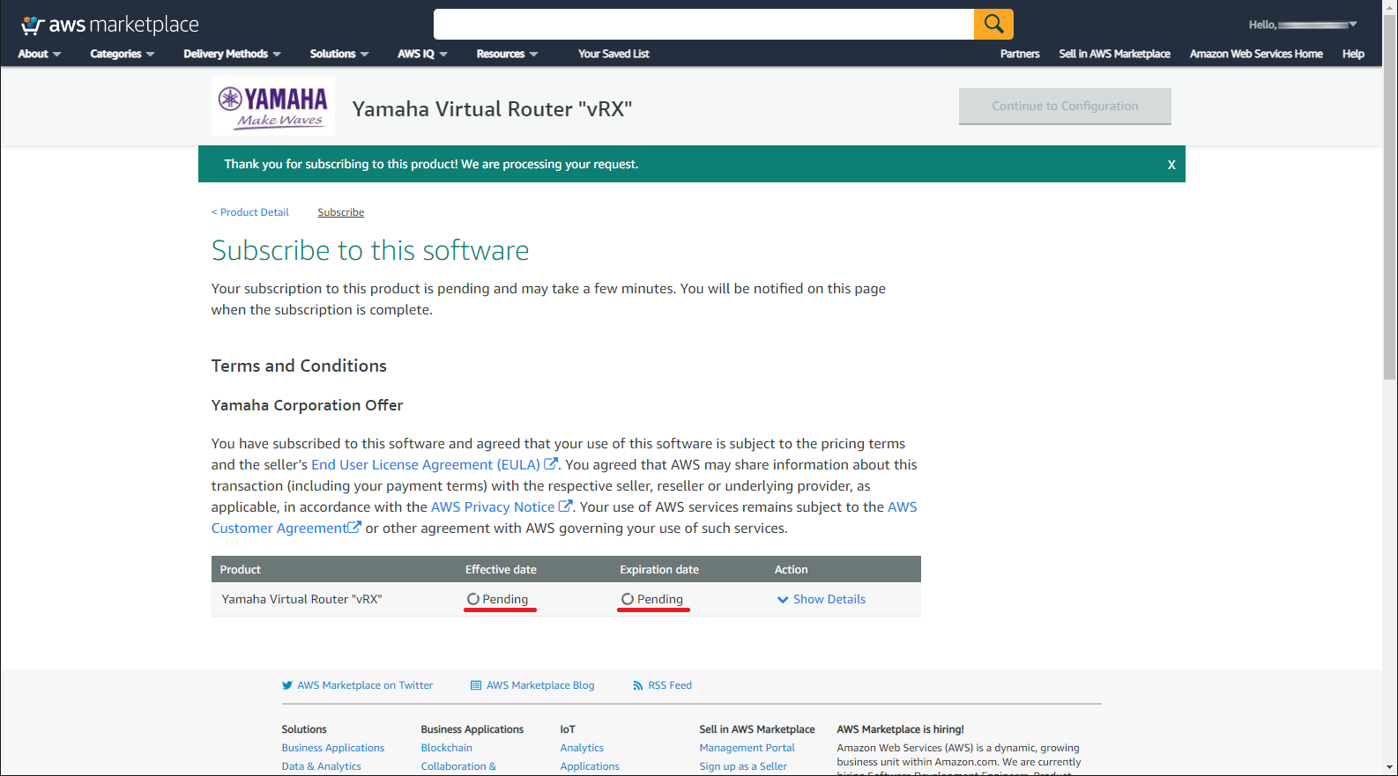The width and height of the screenshot is (1398, 776).
Task: Click the Yamaha Make Waves logo
Action: coord(273,107)
